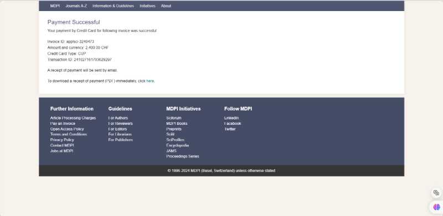
Task: Follow MDPI on Twitter
Action: click(x=230, y=129)
